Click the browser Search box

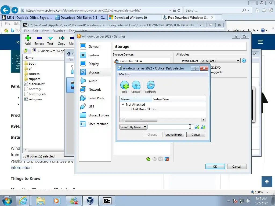pyautogui.click(x=213, y=10)
